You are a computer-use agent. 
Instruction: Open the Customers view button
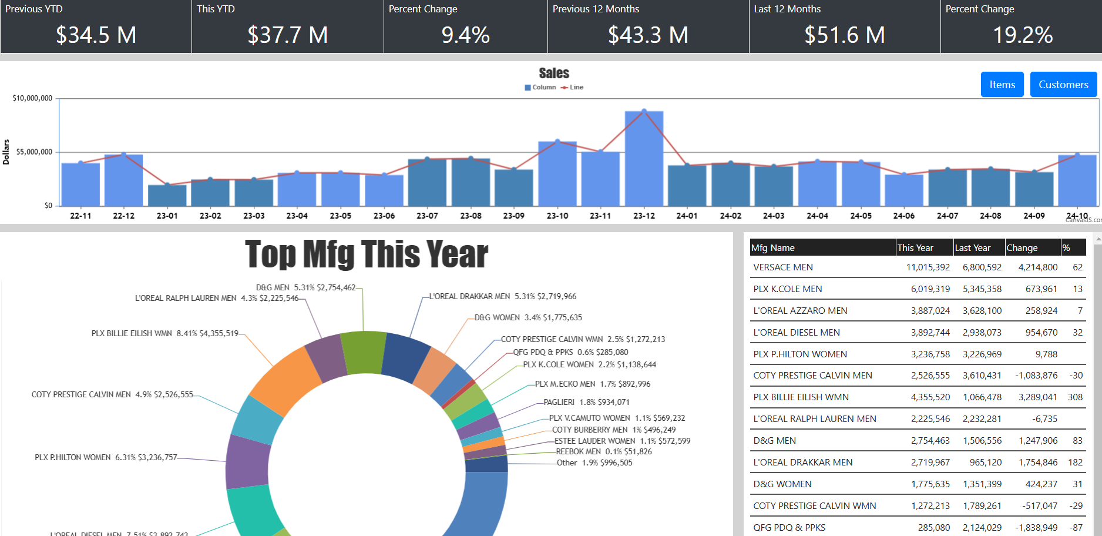tap(1063, 85)
